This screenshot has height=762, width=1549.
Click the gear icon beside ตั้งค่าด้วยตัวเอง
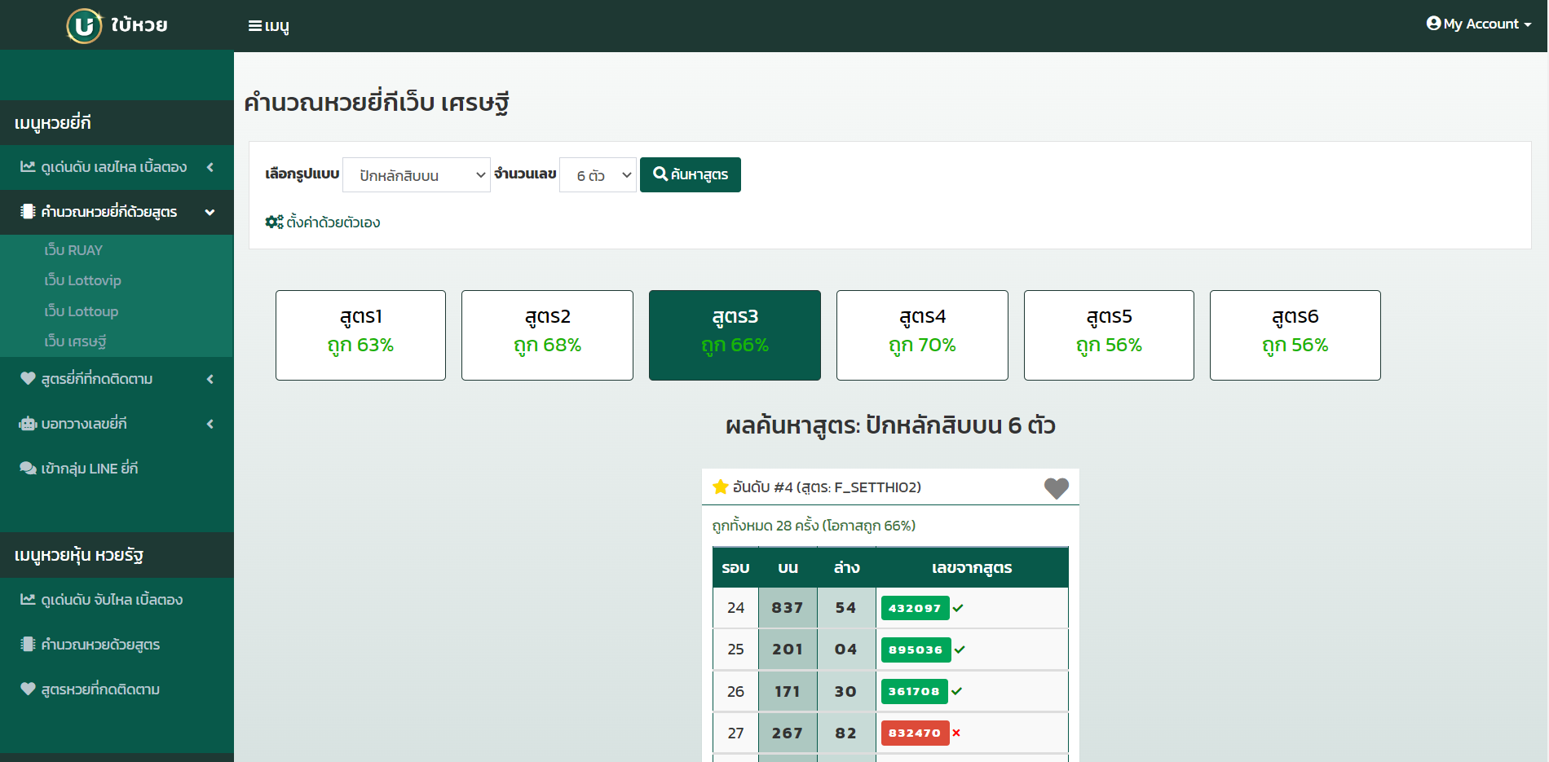click(x=273, y=222)
